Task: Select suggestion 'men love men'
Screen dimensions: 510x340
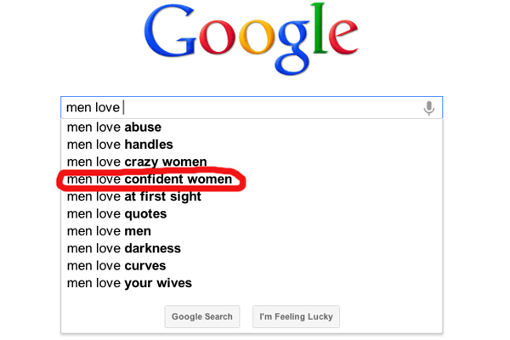Action: click(x=252, y=231)
